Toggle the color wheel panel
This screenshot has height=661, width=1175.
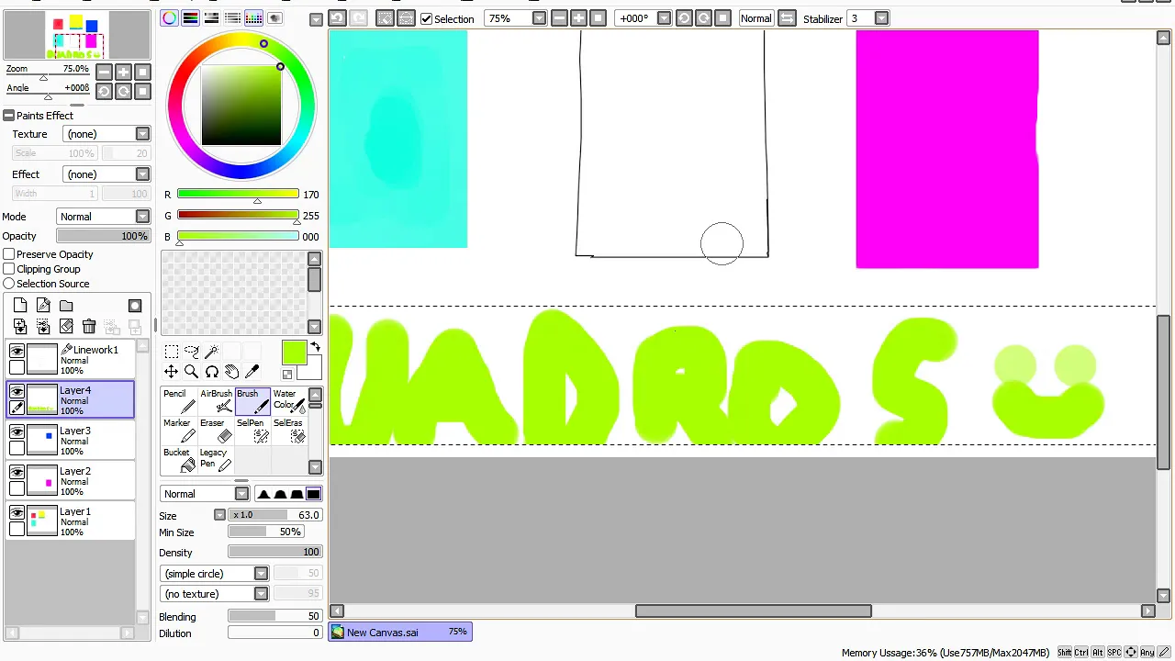point(170,18)
